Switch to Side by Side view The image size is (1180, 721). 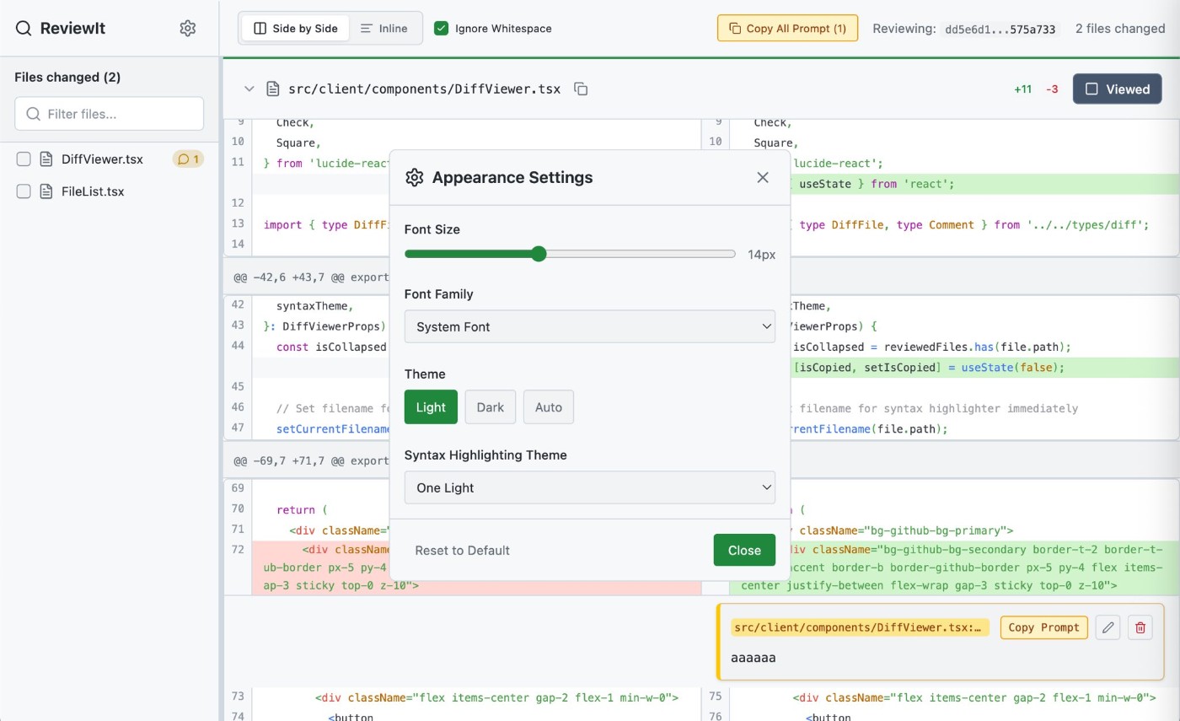tap(296, 29)
